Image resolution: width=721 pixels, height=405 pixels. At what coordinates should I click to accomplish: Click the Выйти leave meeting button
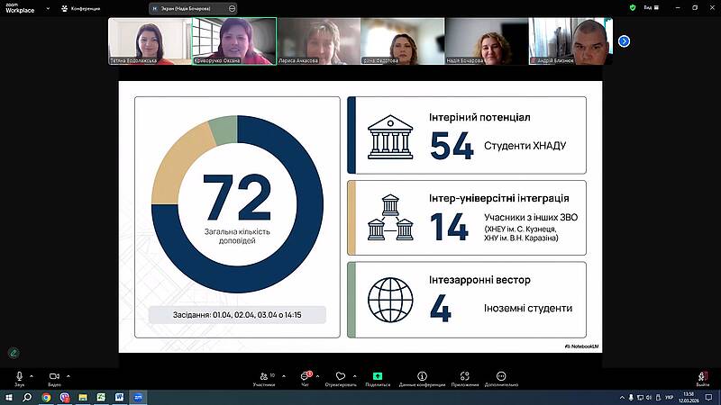(x=702, y=376)
